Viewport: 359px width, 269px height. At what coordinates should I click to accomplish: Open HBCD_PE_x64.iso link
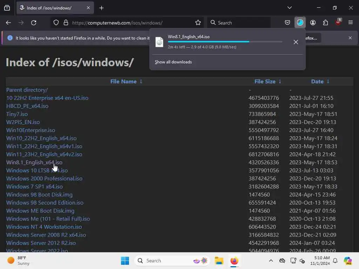pos(27,106)
